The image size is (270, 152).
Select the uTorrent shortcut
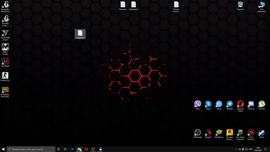(x=262, y=105)
